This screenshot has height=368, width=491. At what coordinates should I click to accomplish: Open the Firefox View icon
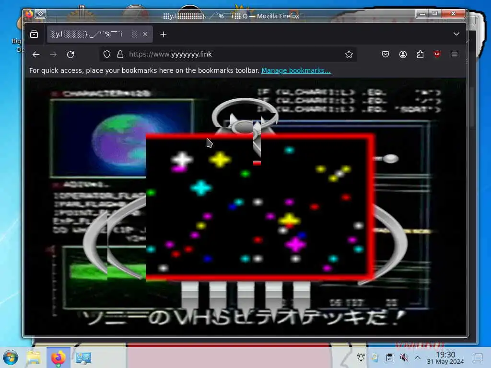pyautogui.click(x=34, y=34)
